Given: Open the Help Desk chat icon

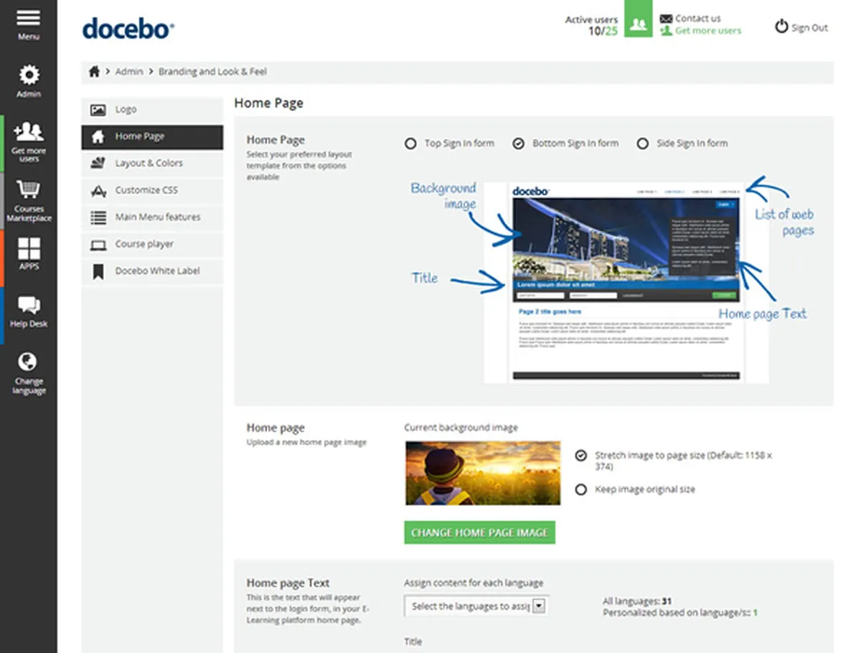Looking at the screenshot, I should tap(29, 306).
